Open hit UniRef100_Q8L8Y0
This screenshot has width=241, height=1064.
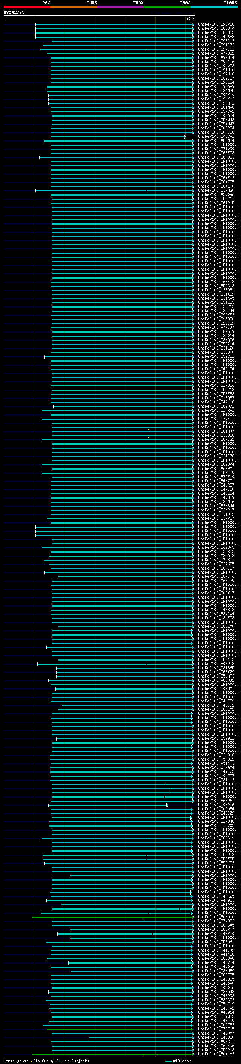click(x=216, y=29)
